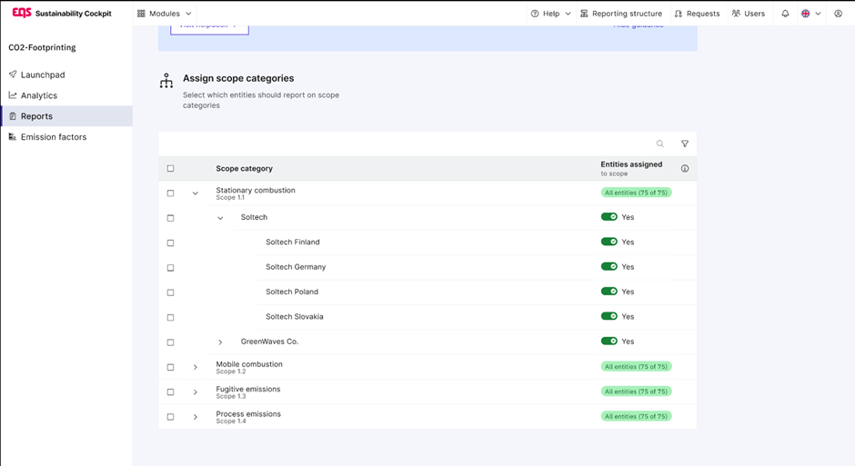Open the Modules dropdown menu
This screenshot has height=466, width=855.
[x=165, y=14]
